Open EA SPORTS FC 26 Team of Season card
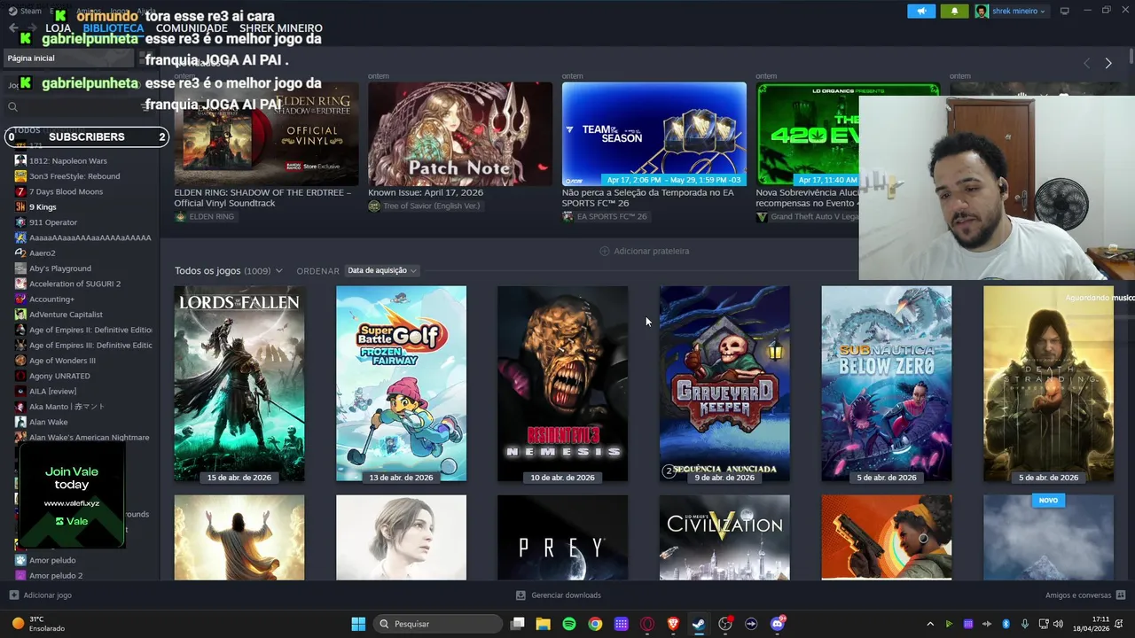The height and width of the screenshot is (638, 1135). click(654, 134)
